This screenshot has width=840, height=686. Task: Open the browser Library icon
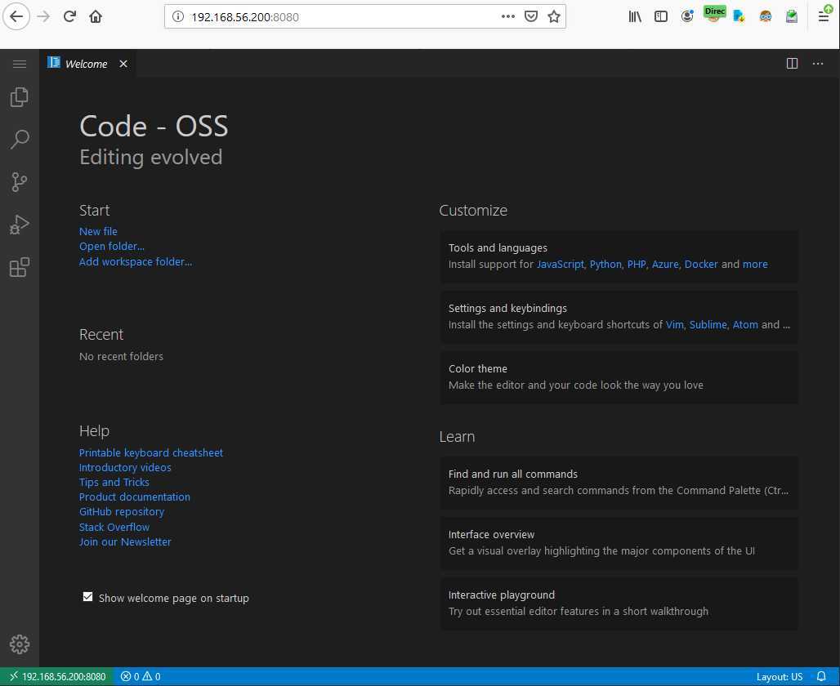635,16
